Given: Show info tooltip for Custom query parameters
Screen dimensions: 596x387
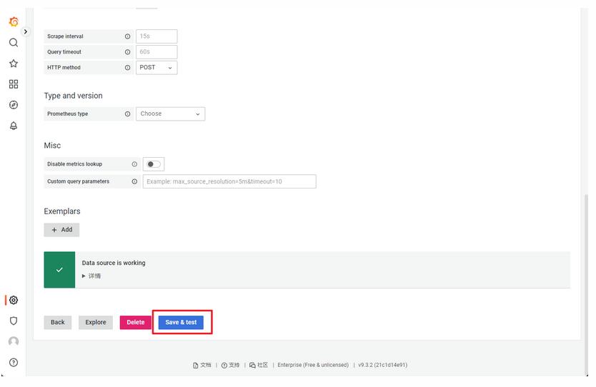Looking at the screenshot, I should coord(134,181).
